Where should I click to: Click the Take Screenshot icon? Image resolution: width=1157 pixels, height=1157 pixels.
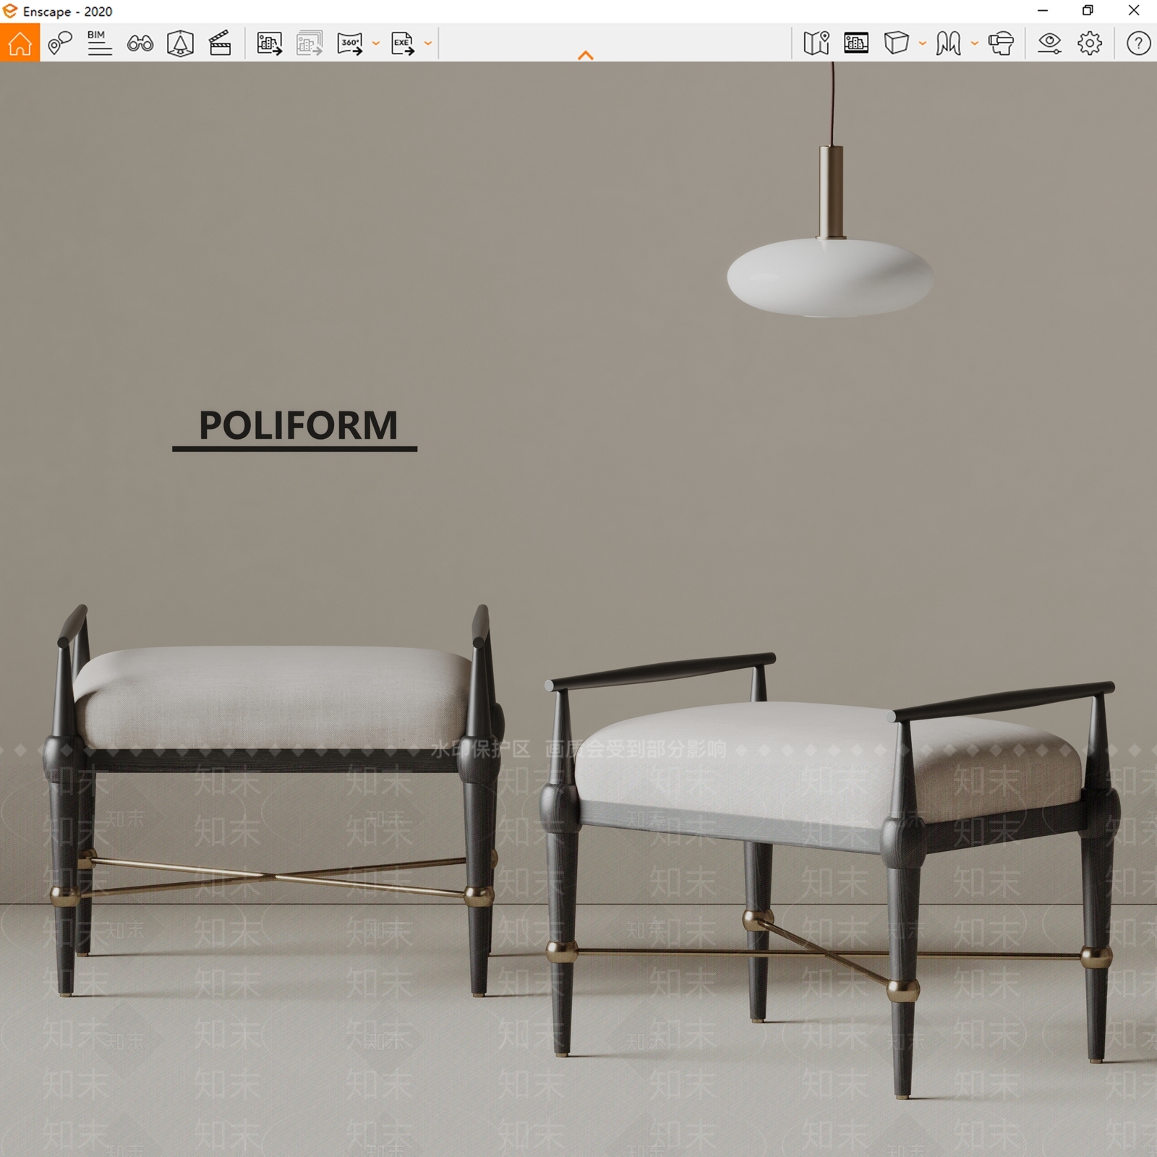270,43
